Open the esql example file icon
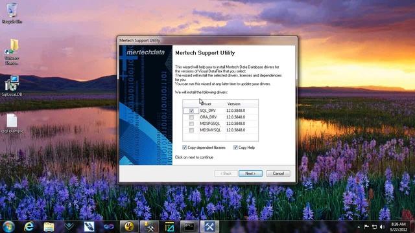415x233 pixels. (x=12, y=123)
